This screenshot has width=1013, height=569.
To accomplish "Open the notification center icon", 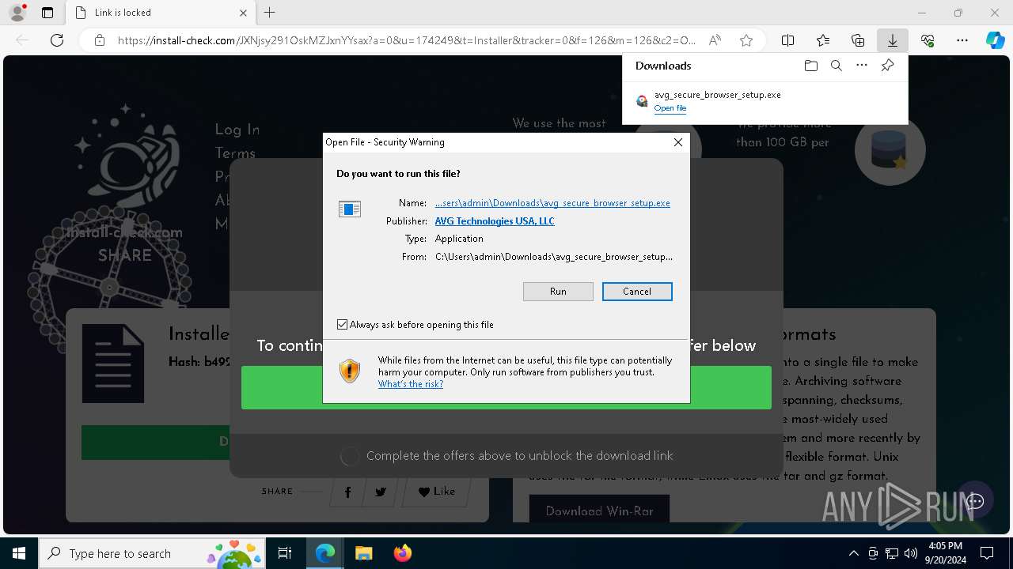I will tap(987, 553).
